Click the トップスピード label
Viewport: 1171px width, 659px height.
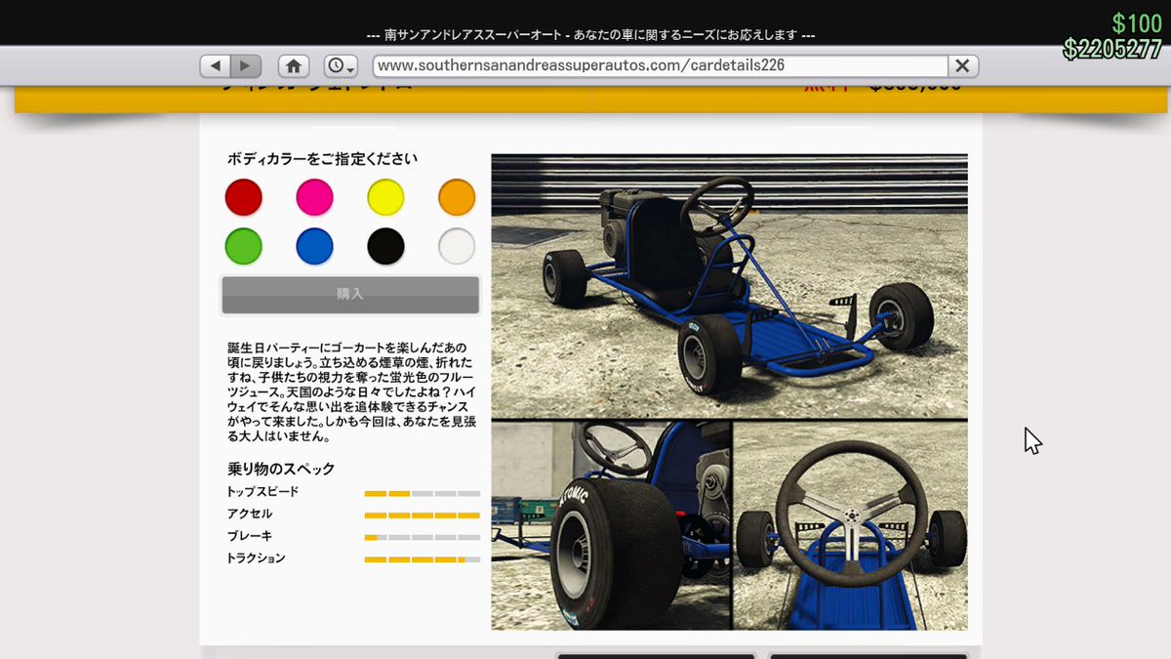coord(262,492)
